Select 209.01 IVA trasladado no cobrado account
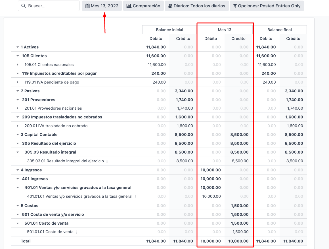This screenshot has height=249, width=329. [56, 126]
